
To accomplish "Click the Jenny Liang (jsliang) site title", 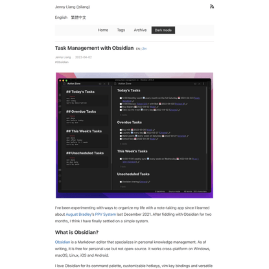I will pyautogui.click(x=73, y=7).
